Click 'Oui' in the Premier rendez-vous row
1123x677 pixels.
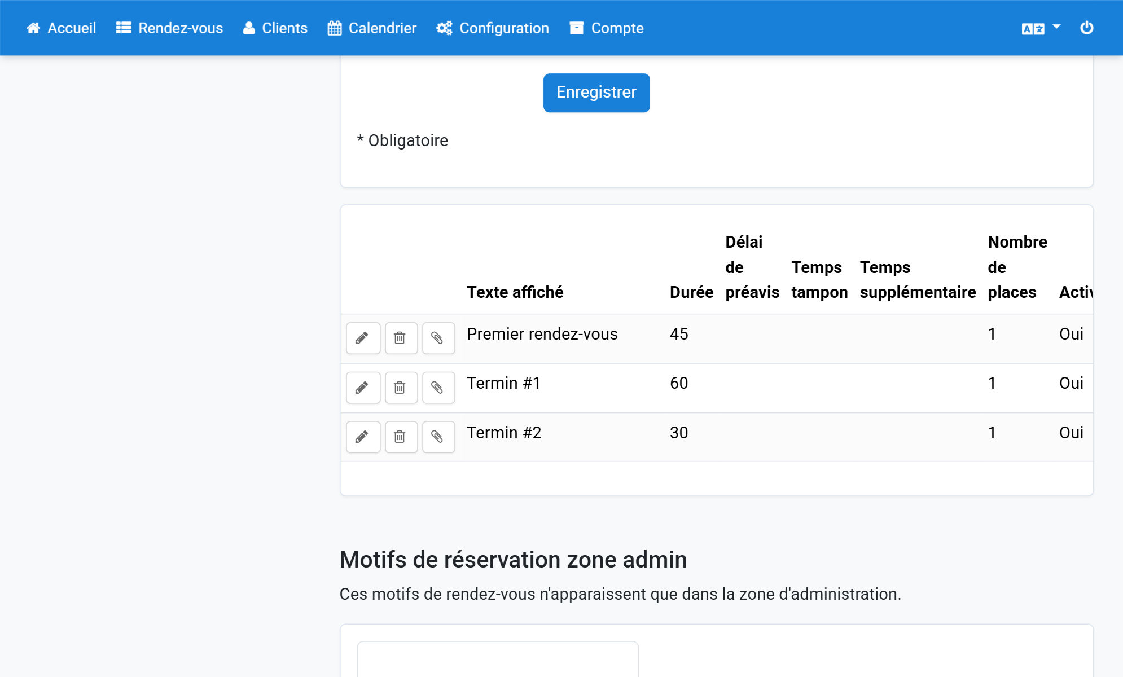point(1071,334)
